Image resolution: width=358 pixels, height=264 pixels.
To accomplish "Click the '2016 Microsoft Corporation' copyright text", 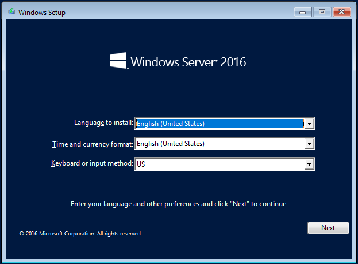I will pyautogui.click(x=80, y=234).
